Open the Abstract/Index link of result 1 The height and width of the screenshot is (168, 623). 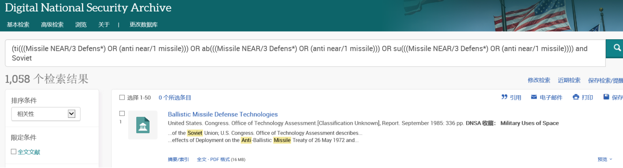pyautogui.click(x=178, y=159)
